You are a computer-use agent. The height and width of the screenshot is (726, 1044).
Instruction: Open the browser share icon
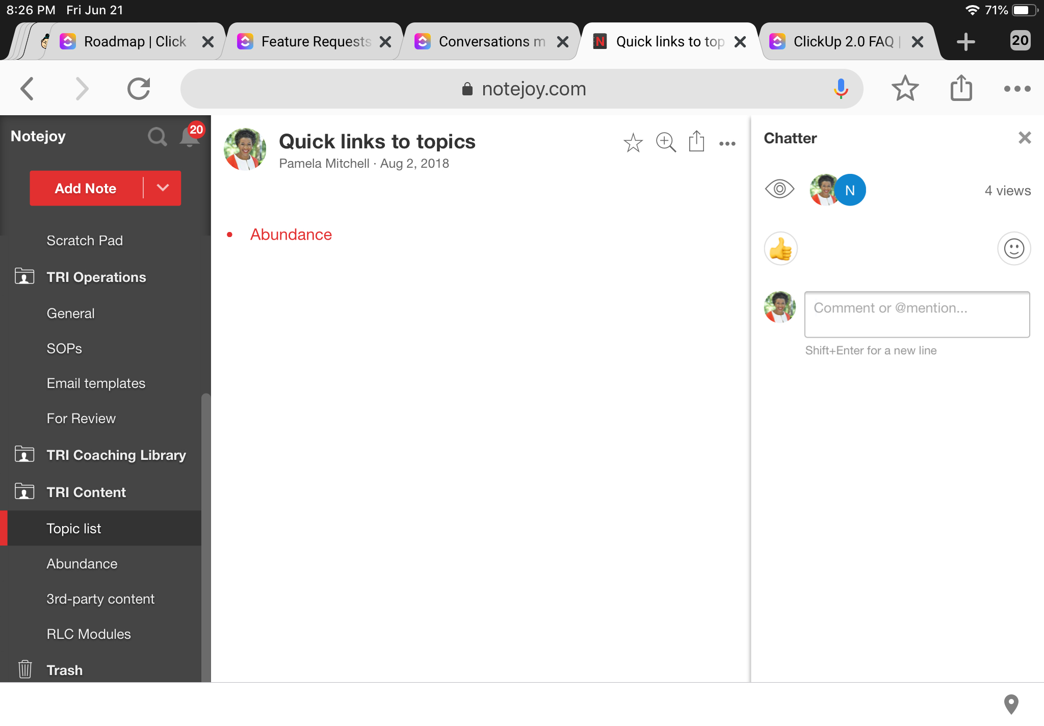(x=961, y=88)
